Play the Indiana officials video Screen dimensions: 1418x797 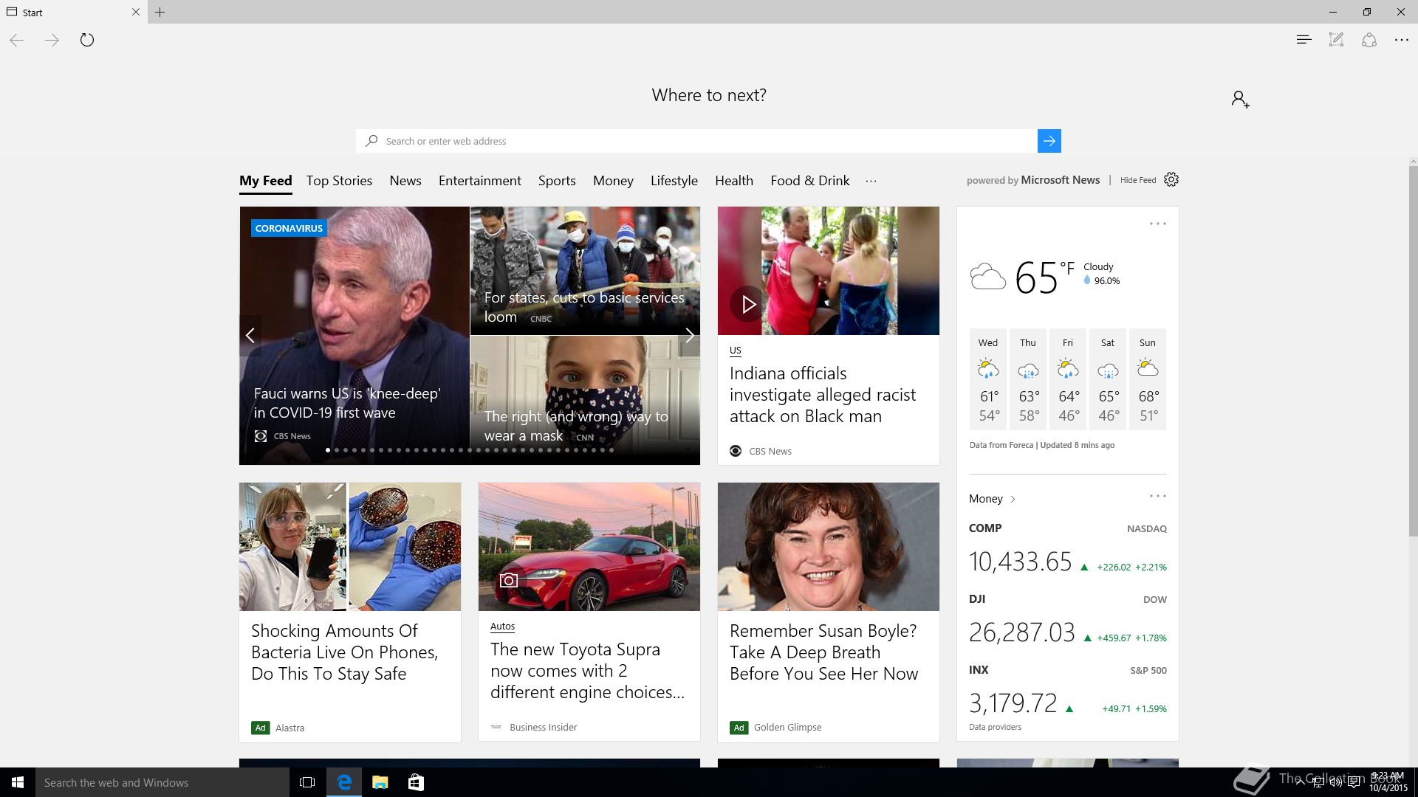[748, 304]
